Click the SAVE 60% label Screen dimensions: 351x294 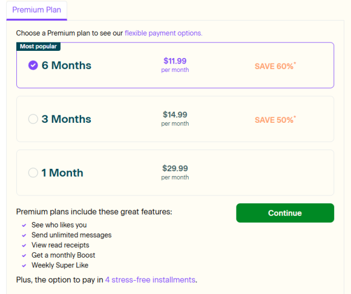(x=275, y=66)
